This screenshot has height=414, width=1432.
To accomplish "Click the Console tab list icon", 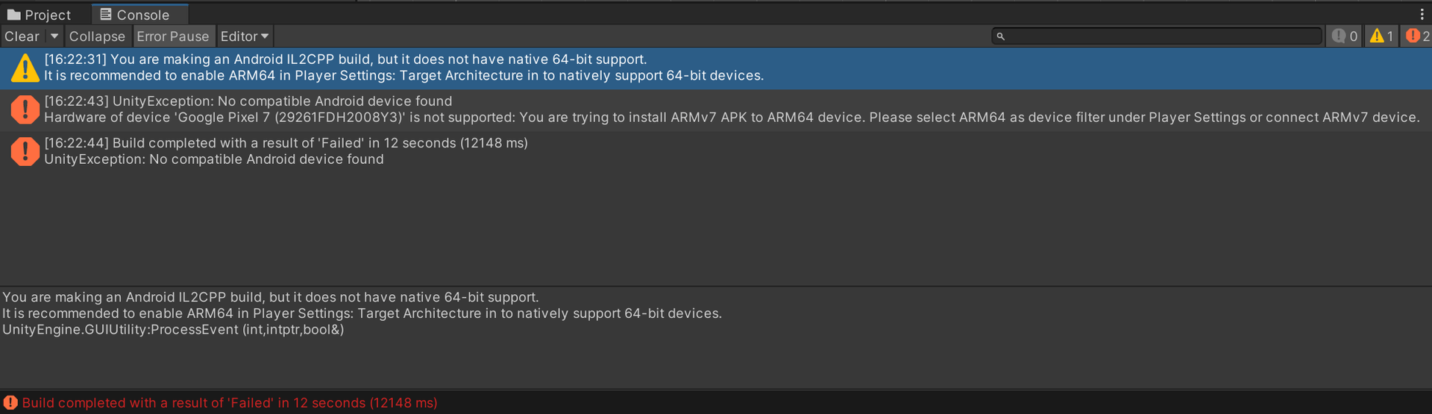I will (x=106, y=14).
